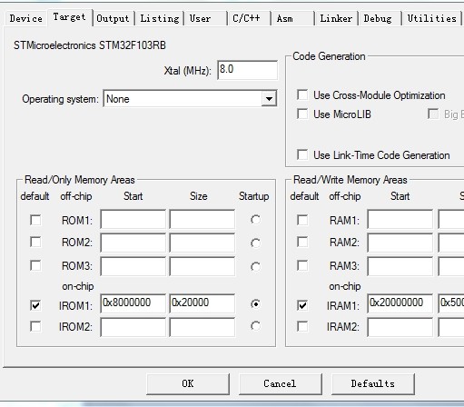Uncheck the IROM1 default checkbox
The height and width of the screenshot is (407, 464).
pyautogui.click(x=35, y=305)
